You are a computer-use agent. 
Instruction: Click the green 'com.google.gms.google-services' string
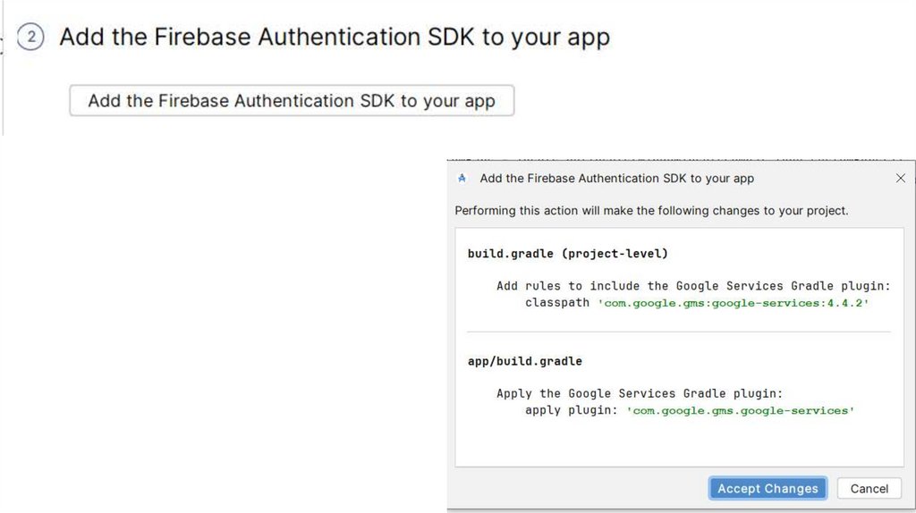[741, 410]
